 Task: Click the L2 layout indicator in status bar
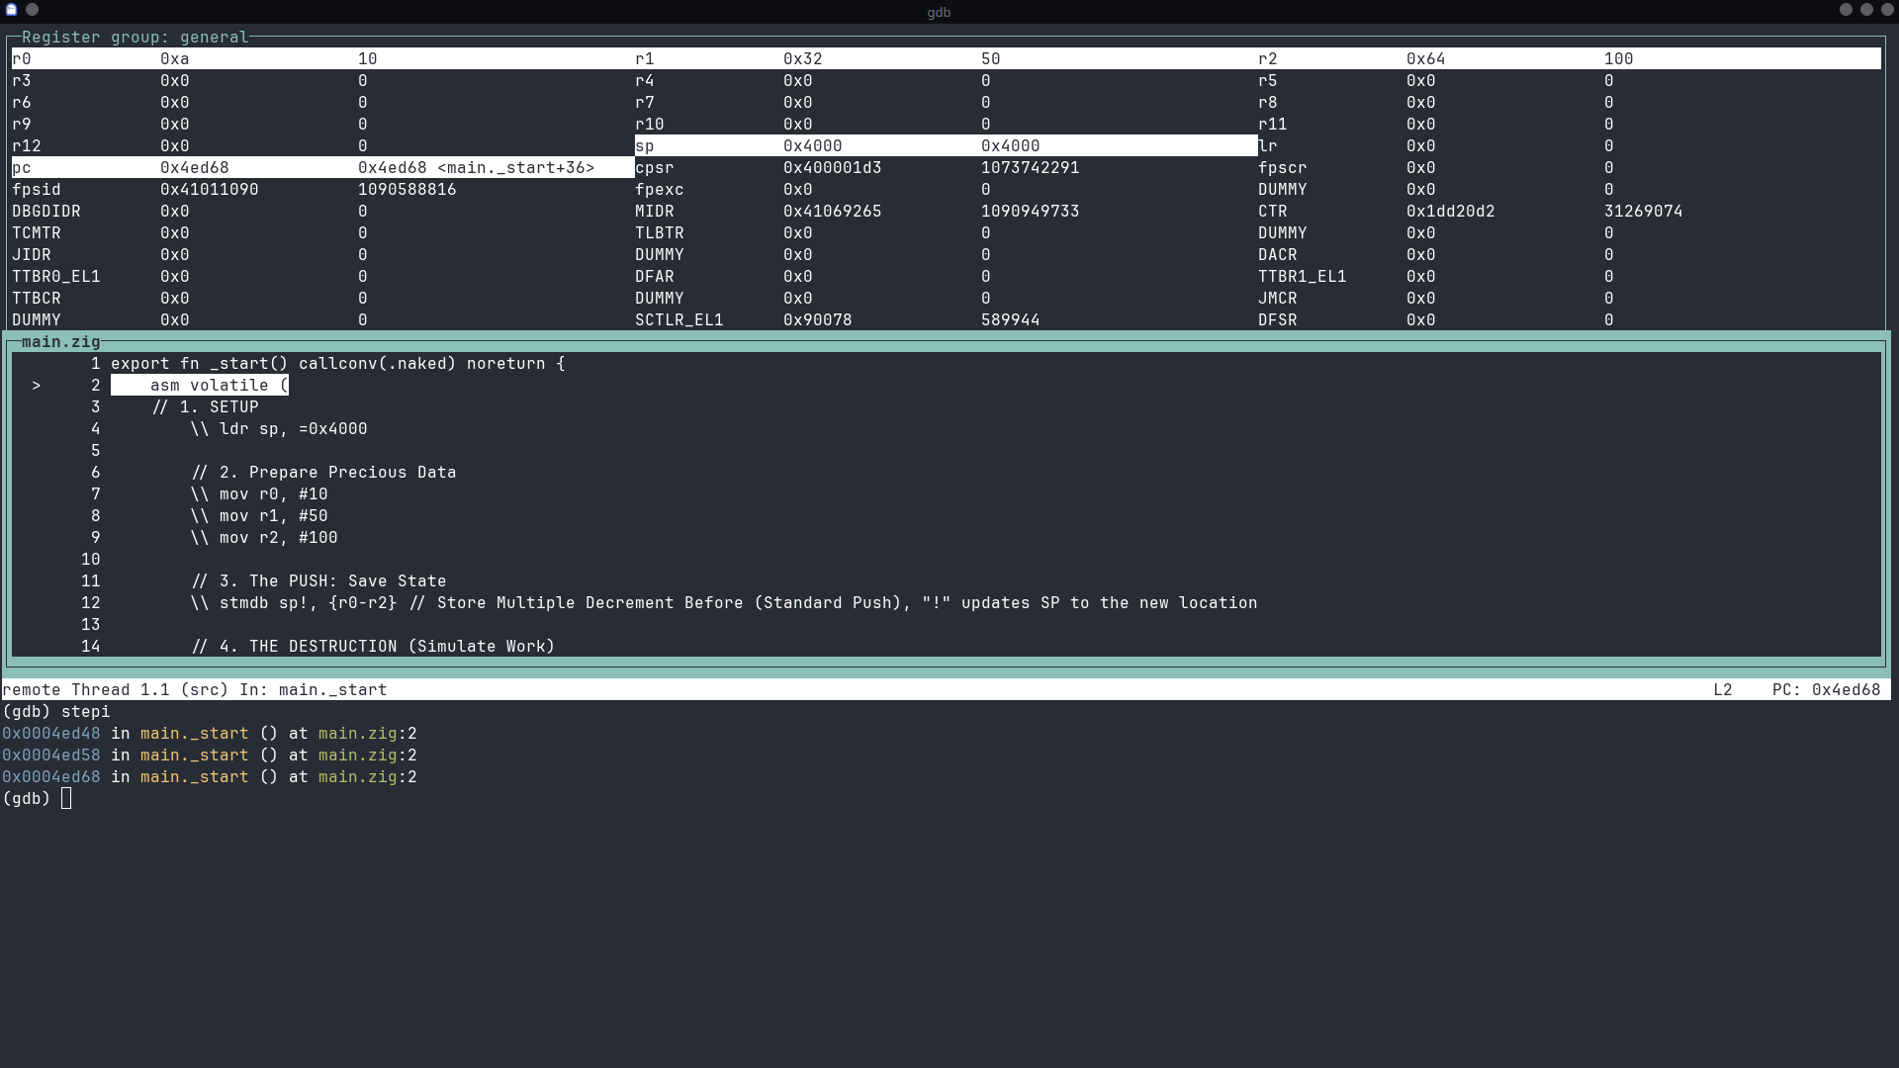click(x=1723, y=689)
